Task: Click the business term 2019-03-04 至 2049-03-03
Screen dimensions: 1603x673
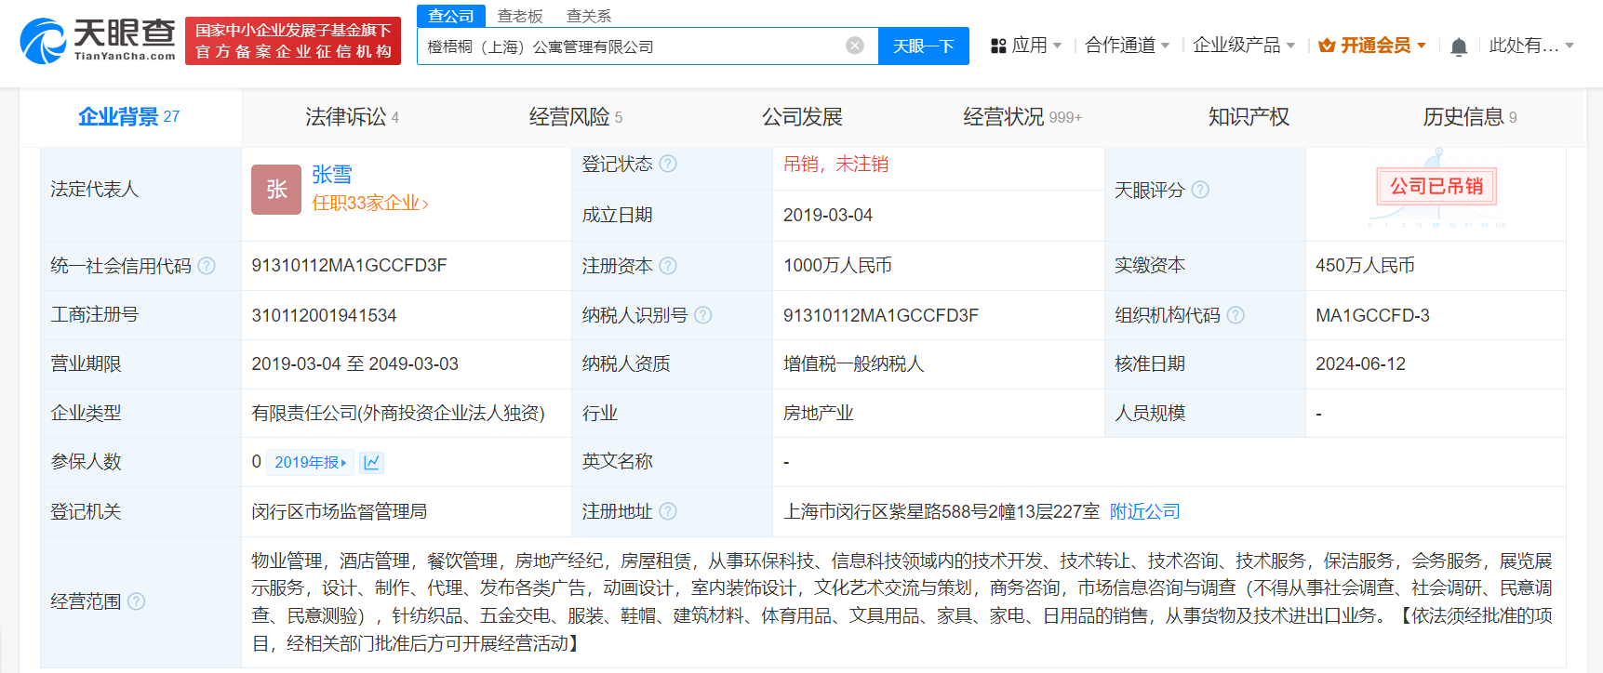Action: coord(354,364)
